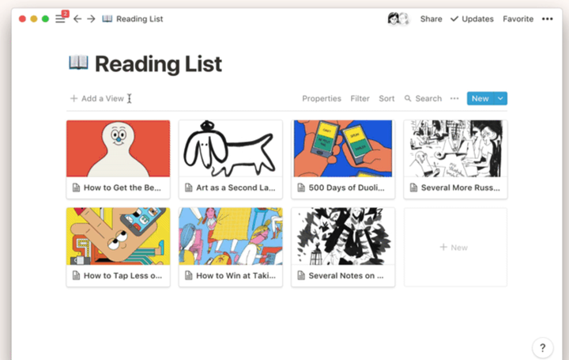Click the Search field in the toolbar
The width and height of the screenshot is (569, 360).
424,99
